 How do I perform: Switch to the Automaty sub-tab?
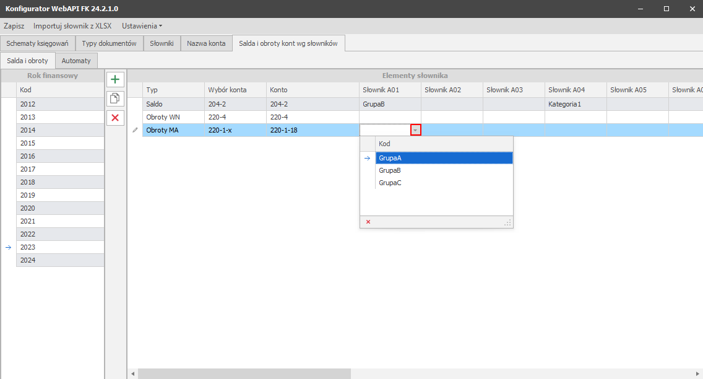(76, 61)
